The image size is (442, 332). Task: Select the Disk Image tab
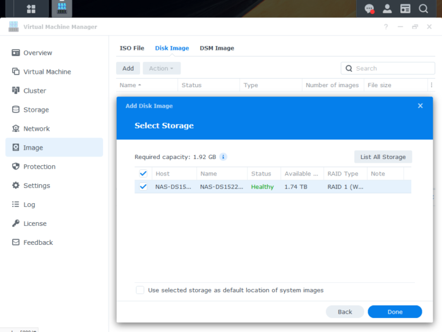click(x=172, y=48)
